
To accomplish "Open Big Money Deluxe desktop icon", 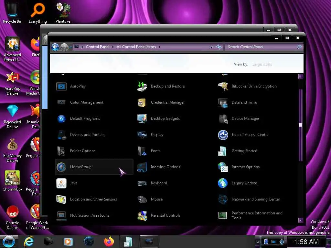I will tap(13, 150).
